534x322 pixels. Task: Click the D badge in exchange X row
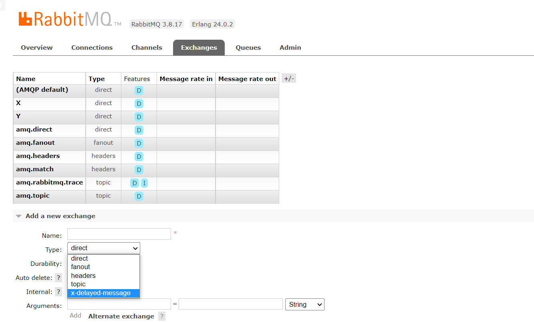[139, 104]
